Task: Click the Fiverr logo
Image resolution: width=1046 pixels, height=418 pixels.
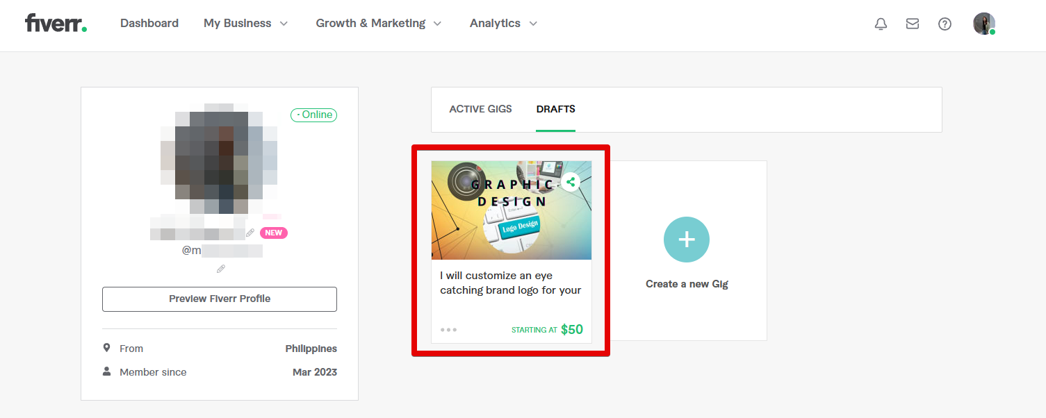Action: click(x=55, y=22)
